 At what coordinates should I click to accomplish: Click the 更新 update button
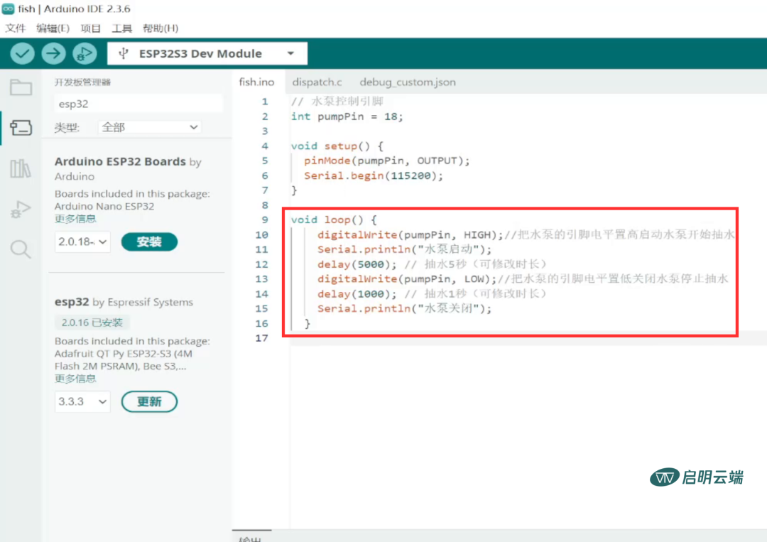coord(149,401)
